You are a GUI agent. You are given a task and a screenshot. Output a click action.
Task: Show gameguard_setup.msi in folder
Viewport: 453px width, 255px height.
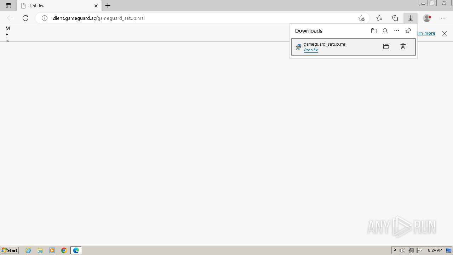386,46
